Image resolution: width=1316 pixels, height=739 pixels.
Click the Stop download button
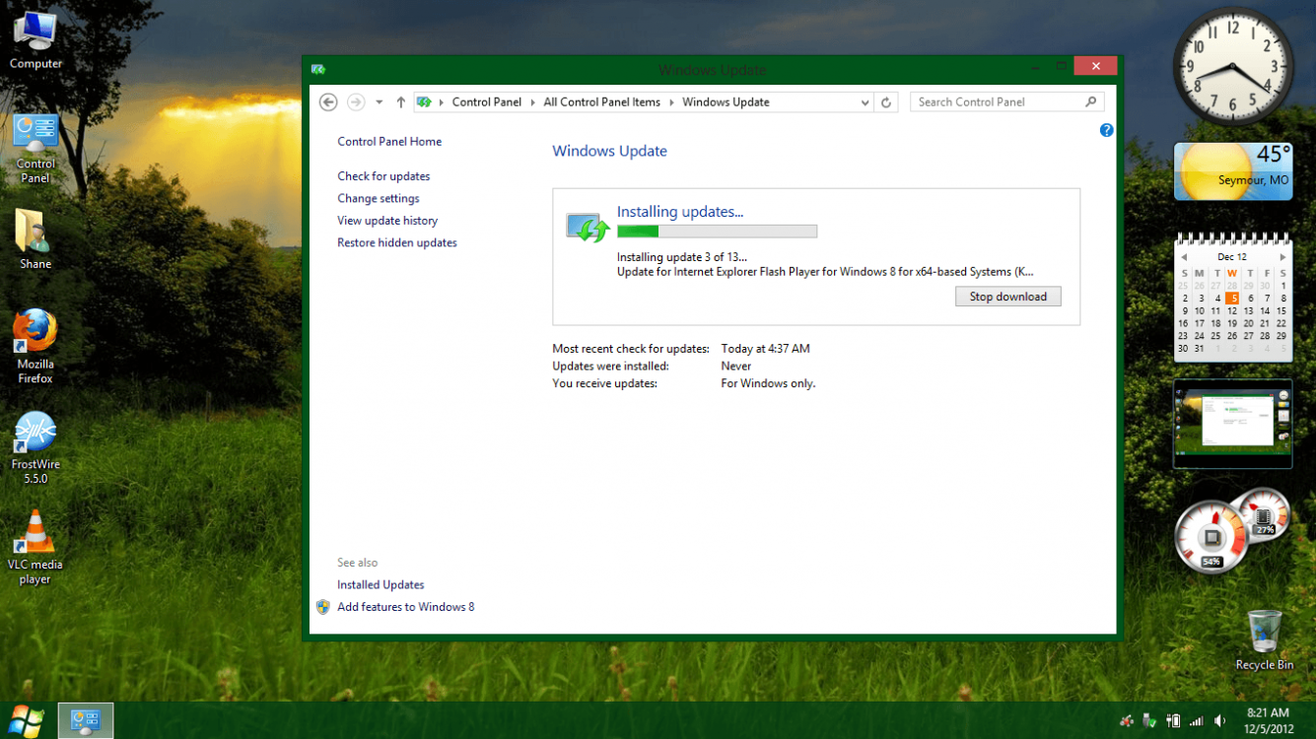click(1007, 297)
